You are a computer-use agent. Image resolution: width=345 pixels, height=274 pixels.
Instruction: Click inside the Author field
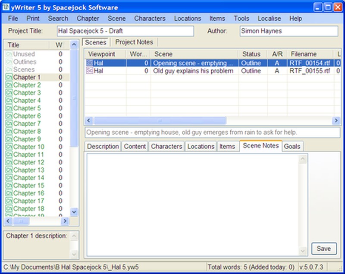click(289, 31)
